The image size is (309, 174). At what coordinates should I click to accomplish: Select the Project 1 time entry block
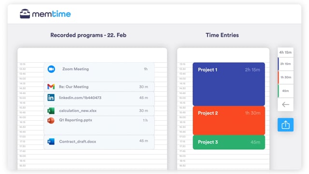(x=229, y=84)
